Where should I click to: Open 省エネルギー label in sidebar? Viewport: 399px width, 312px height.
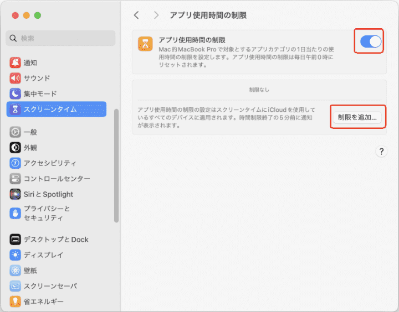[x=44, y=301]
